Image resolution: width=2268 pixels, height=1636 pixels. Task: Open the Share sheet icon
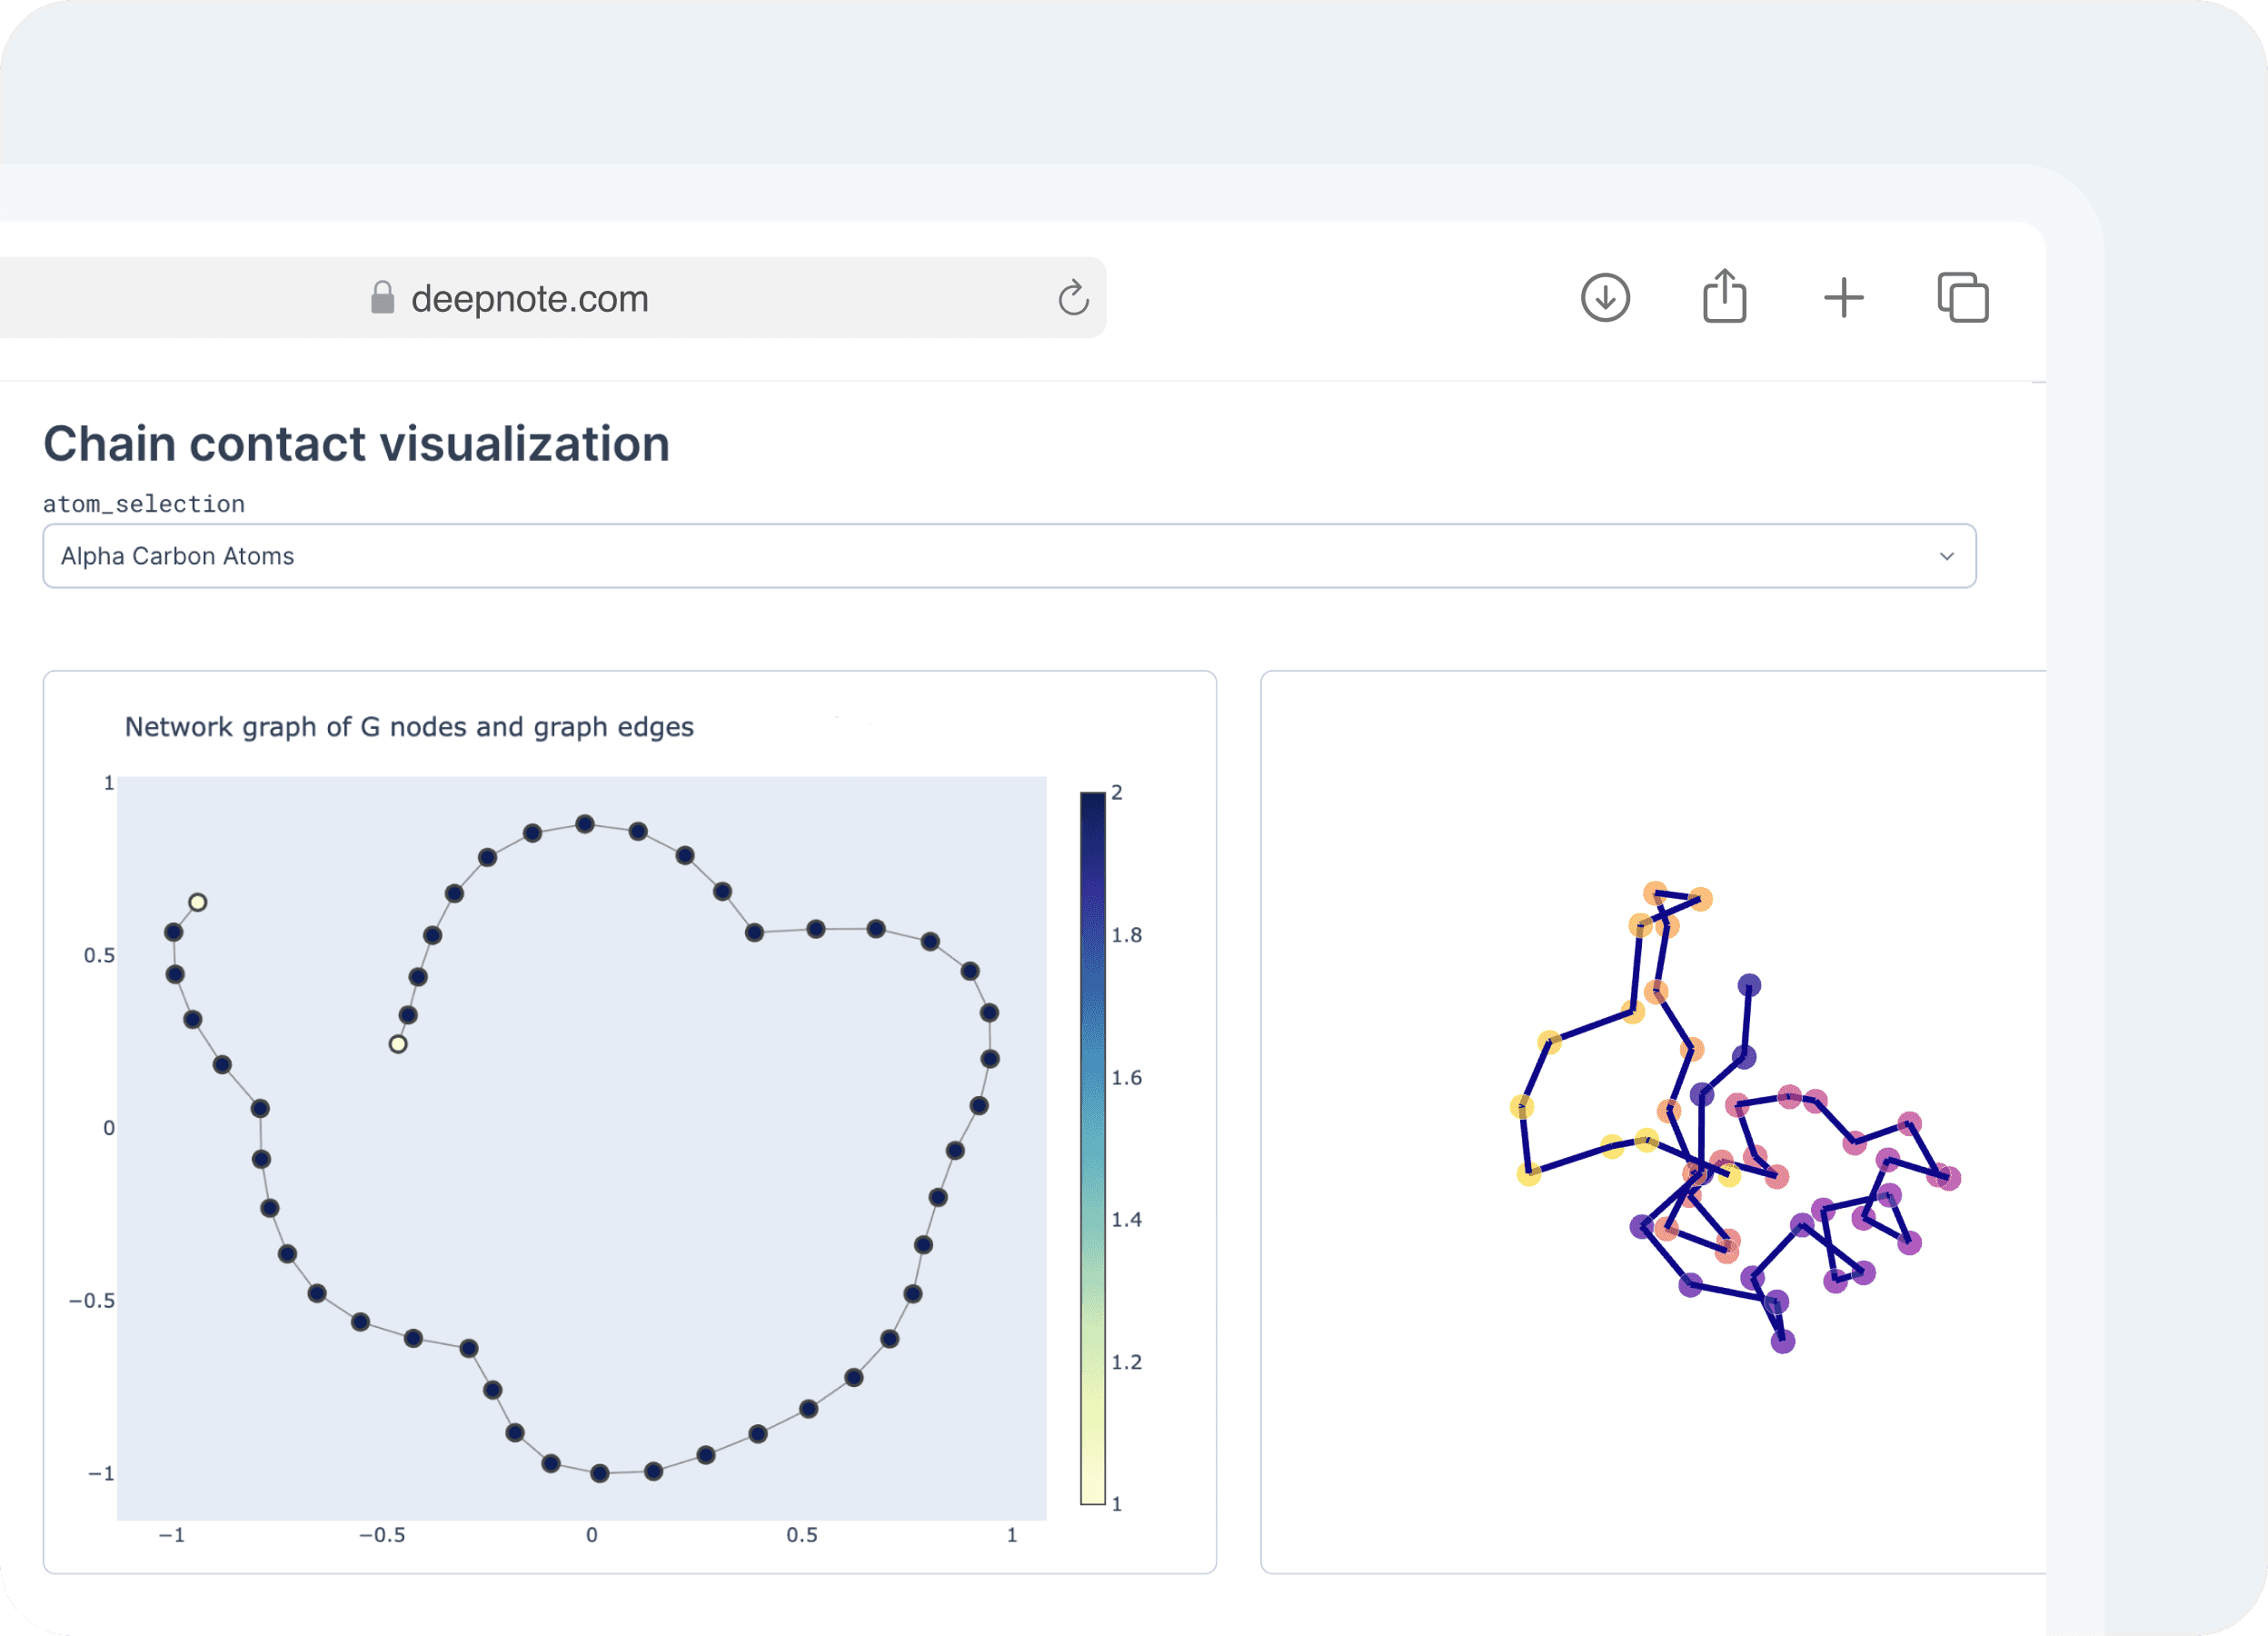coord(1724,297)
